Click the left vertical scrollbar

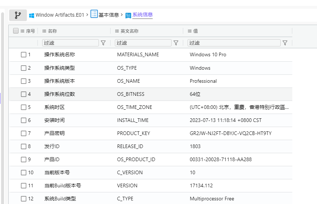click(3, 108)
